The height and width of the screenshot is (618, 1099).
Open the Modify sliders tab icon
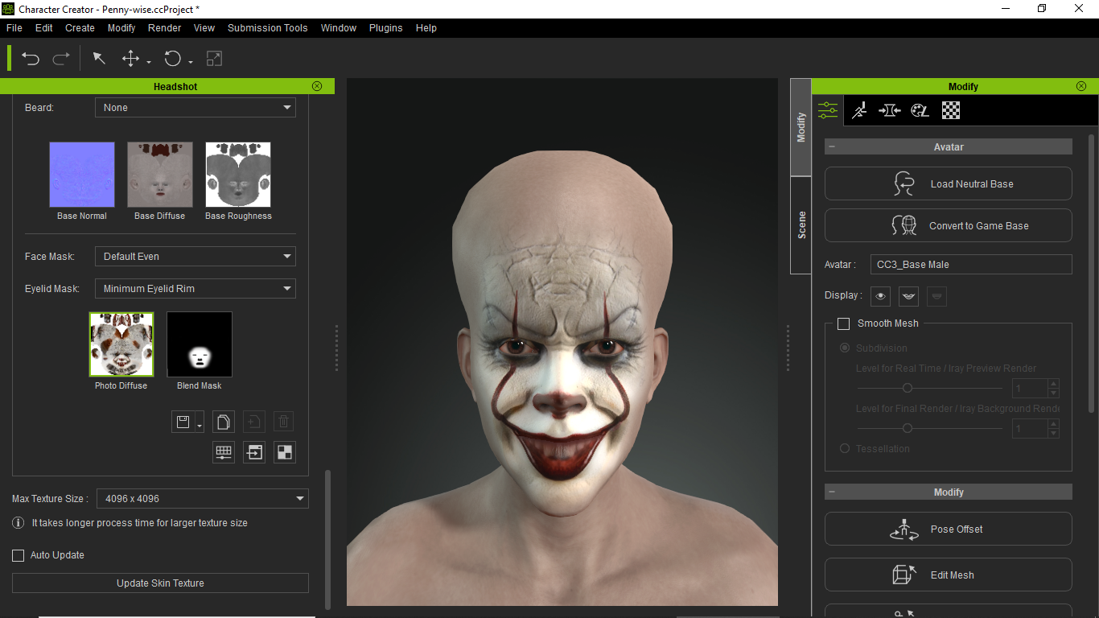click(828, 110)
